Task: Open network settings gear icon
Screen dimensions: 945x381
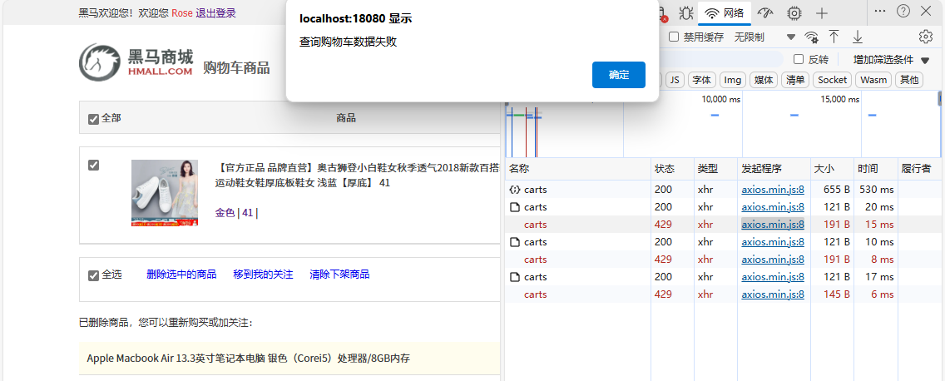Action: (x=925, y=37)
